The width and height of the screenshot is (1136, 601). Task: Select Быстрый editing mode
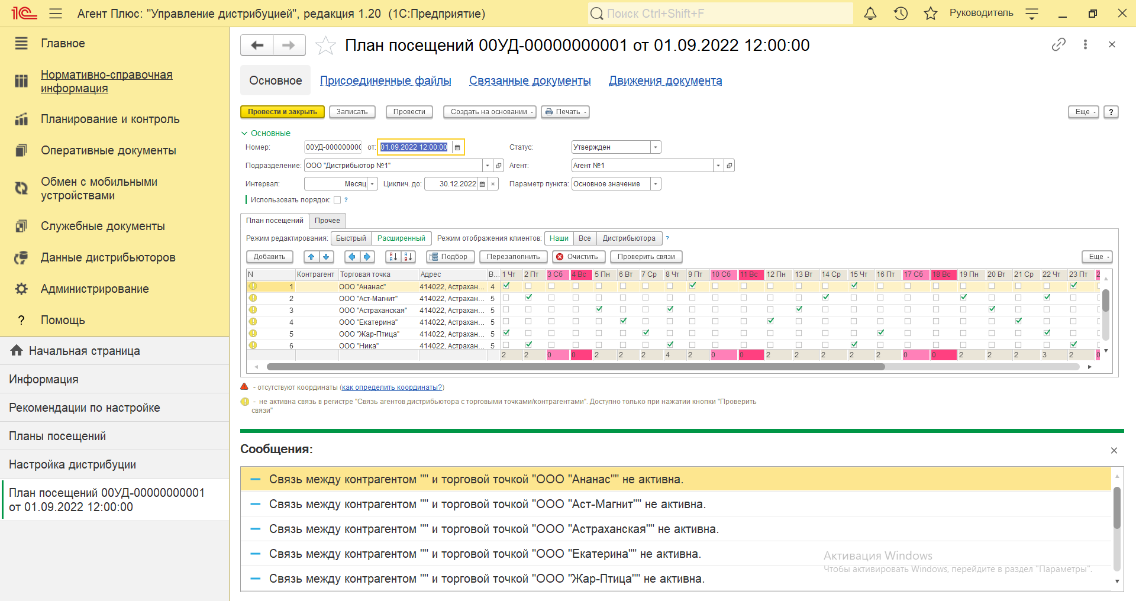(x=351, y=238)
